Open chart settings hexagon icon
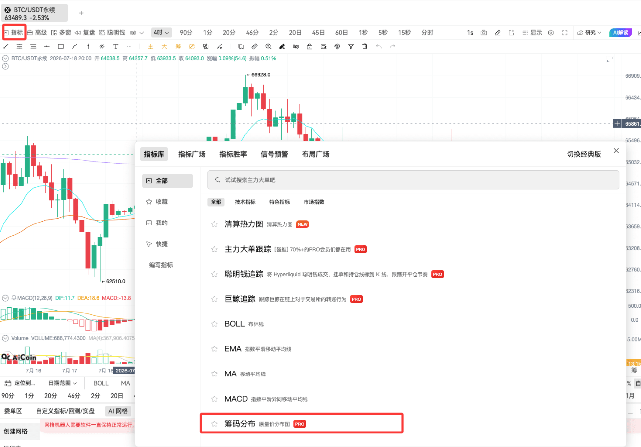 (x=551, y=33)
